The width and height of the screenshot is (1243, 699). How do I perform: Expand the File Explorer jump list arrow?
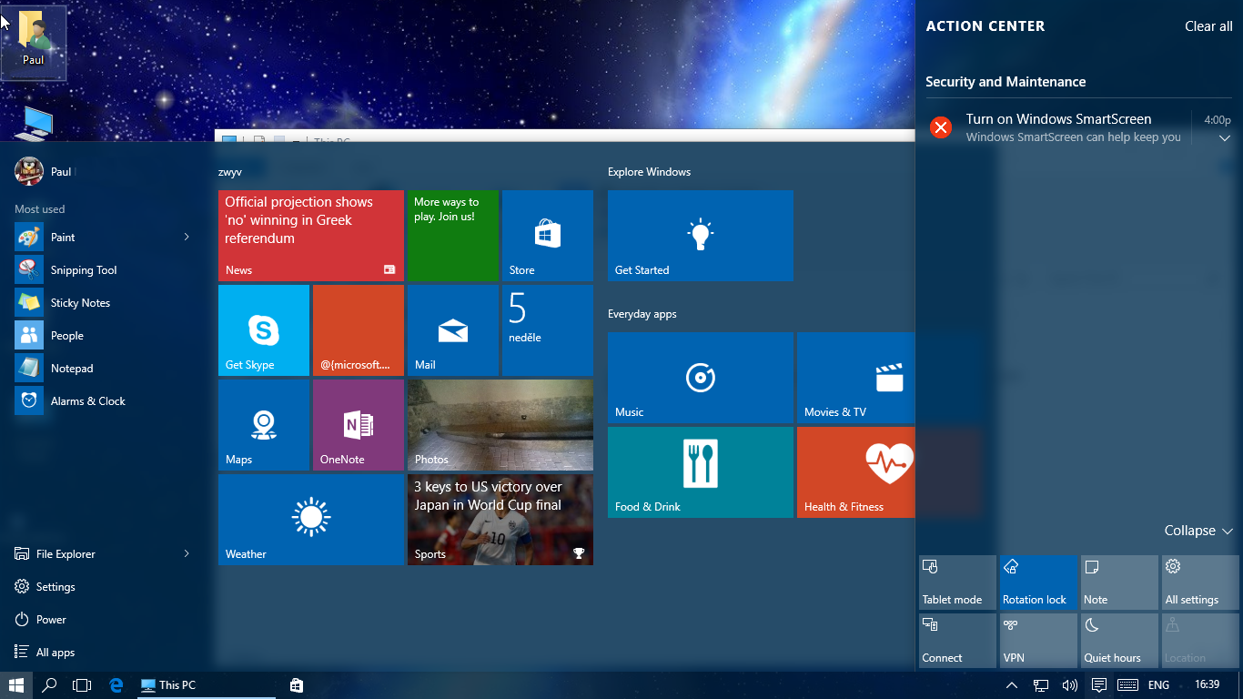[187, 553]
